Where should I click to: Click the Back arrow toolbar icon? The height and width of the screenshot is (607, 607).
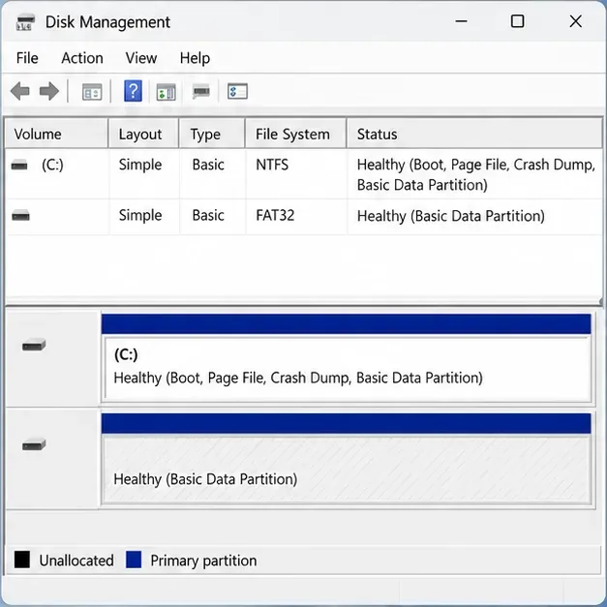[x=20, y=91]
